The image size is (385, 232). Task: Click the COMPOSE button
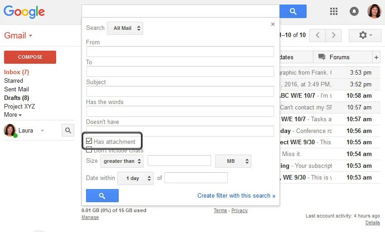(x=30, y=57)
